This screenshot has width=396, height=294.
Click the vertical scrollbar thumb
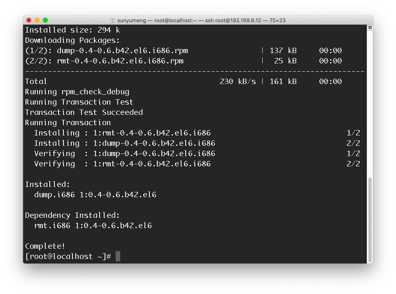[370, 220]
